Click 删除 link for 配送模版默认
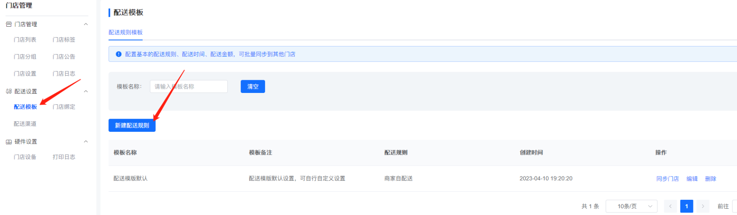This screenshot has height=215, width=737. [711, 179]
